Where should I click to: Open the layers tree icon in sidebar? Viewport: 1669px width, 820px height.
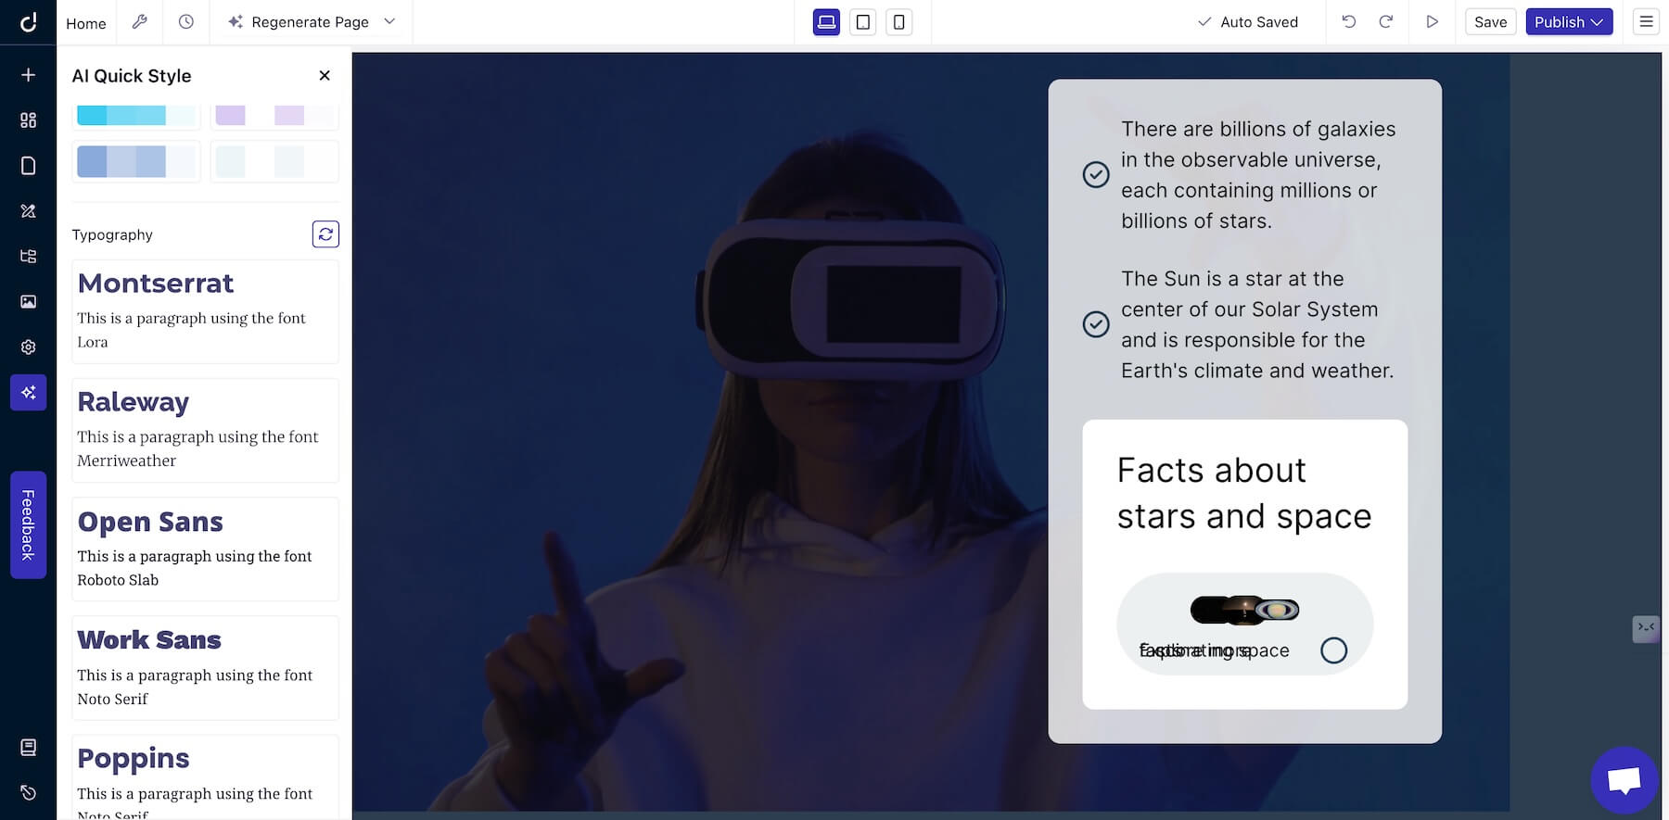(28, 257)
